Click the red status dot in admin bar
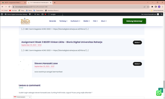This screenshot has height=99, width=165. tap(45, 14)
